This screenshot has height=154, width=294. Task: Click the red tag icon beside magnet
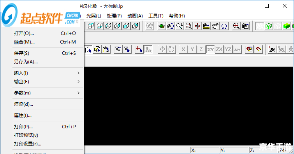249,49
